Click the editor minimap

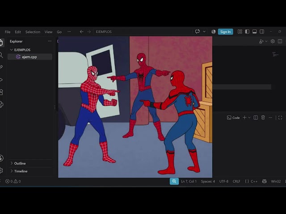tap(275, 54)
